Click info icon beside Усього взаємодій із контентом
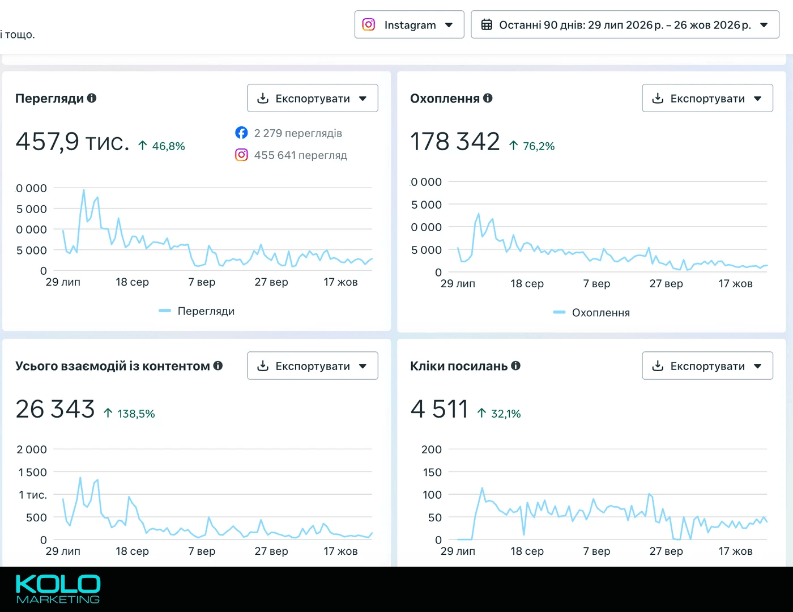 (x=218, y=365)
